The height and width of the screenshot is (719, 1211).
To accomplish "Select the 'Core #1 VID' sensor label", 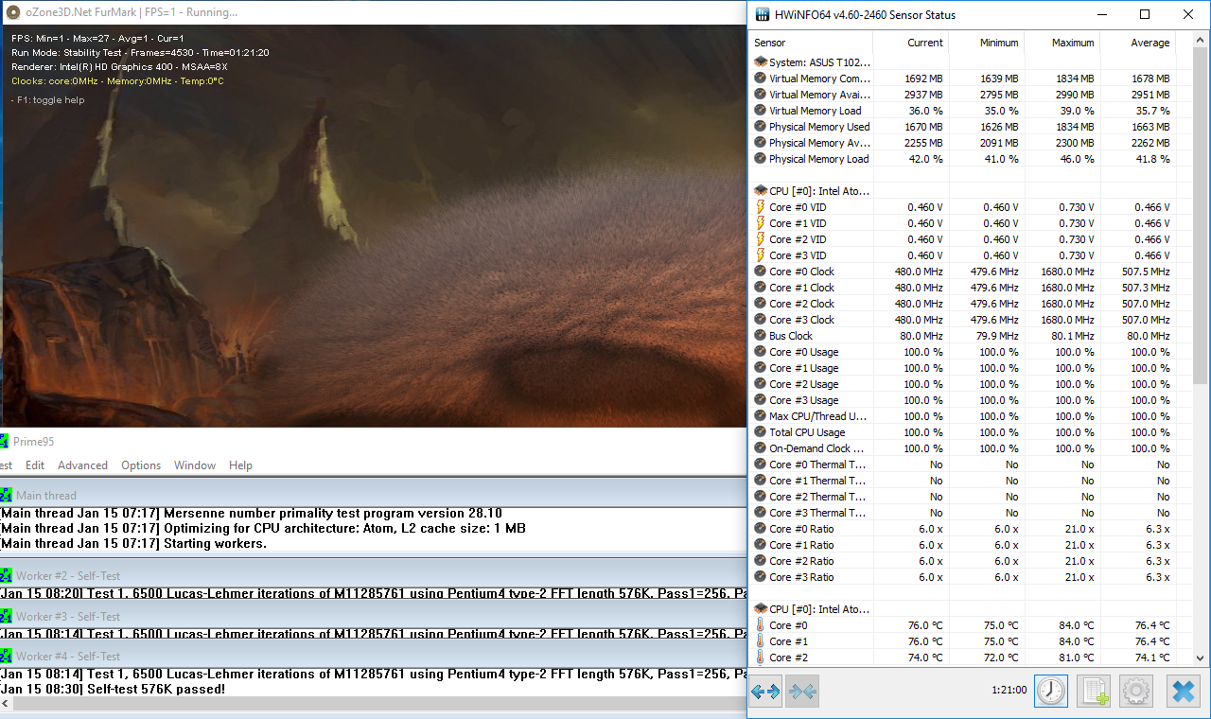I will [x=798, y=223].
